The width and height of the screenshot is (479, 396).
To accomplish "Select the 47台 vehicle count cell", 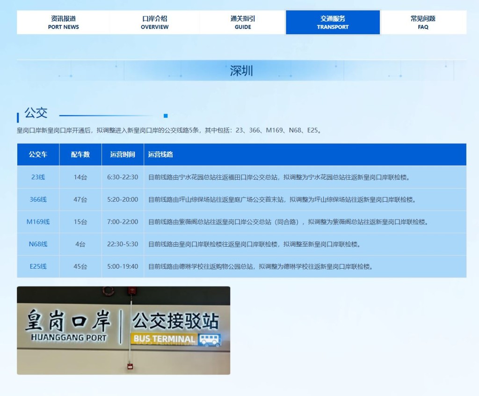I will click(x=80, y=199).
